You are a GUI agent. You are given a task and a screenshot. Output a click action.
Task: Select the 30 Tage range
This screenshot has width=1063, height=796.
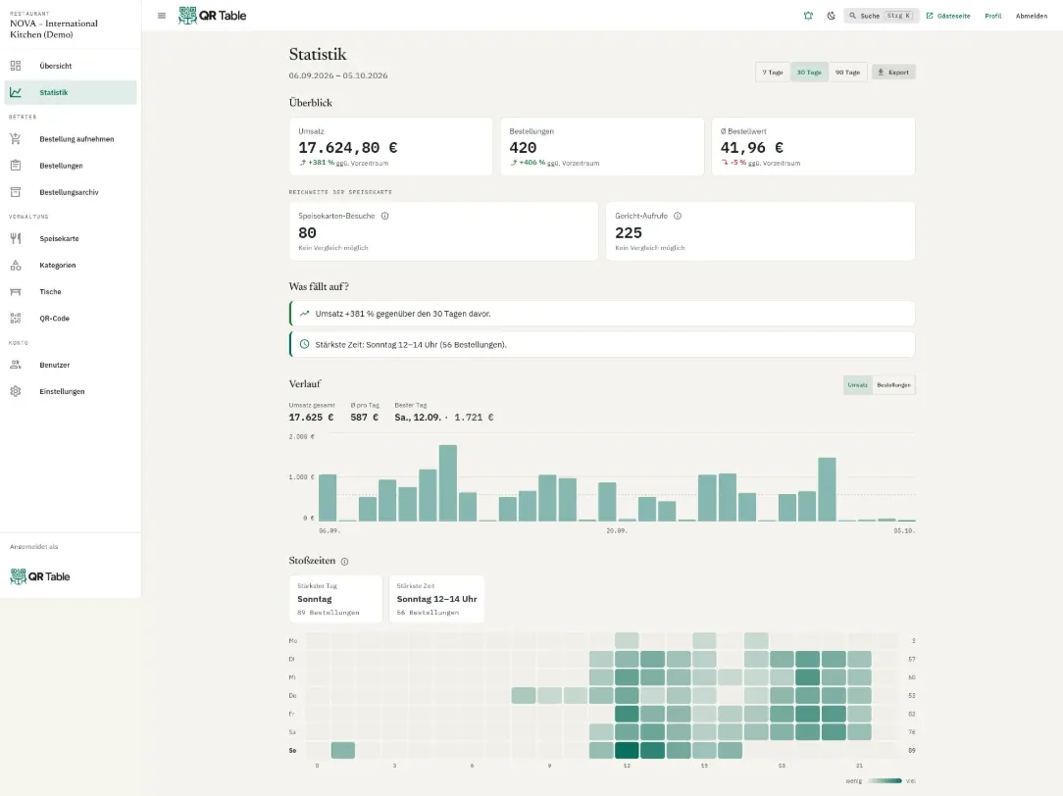coord(809,73)
